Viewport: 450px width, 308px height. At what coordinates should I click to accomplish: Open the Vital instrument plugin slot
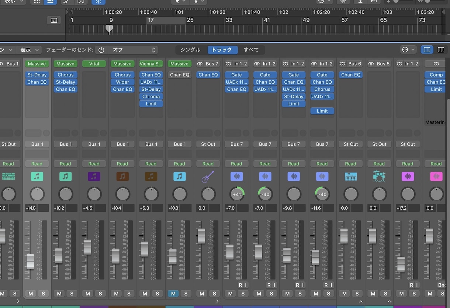coord(94,64)
